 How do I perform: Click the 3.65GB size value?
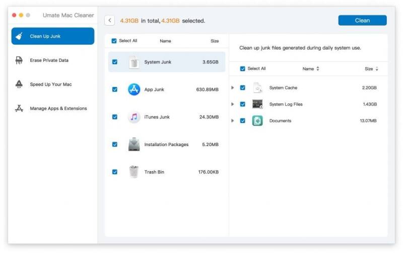[x=210, y=62]
